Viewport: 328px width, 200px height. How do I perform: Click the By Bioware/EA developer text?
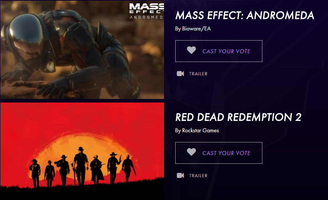point(193,29)
